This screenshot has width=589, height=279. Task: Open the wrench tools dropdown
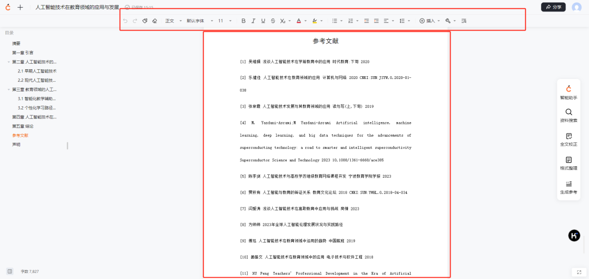coord(450,21)
